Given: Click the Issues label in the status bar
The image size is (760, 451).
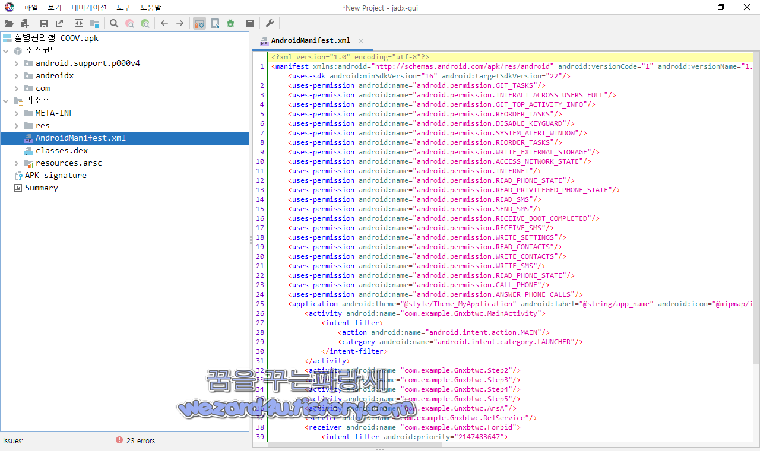Looking at the screenshot, I should point(13,441).
